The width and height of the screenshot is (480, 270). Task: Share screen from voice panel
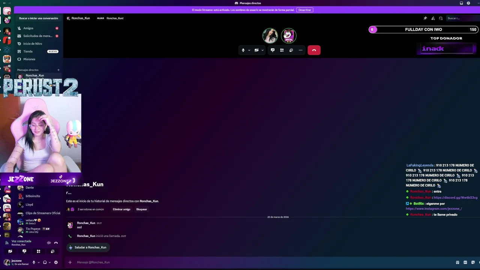tap(24, 251)
